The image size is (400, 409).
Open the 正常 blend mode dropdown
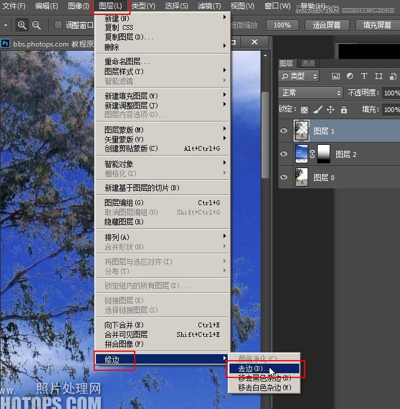pos(311,93)
